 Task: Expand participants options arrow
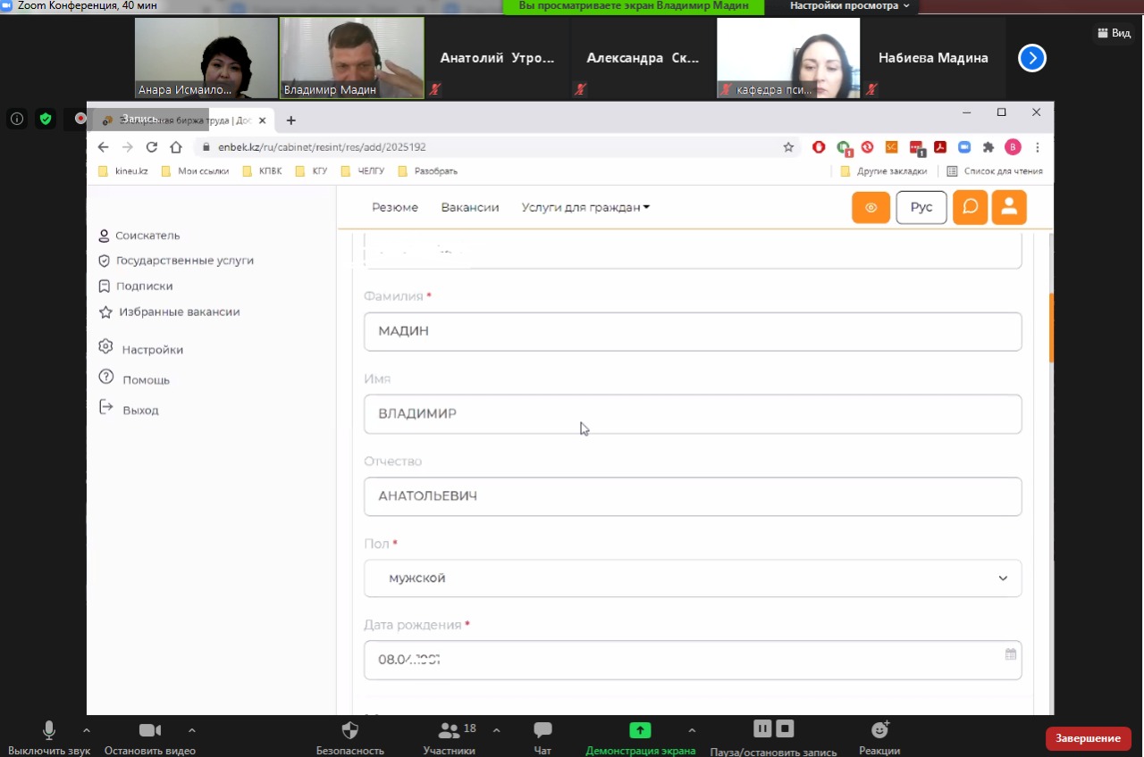click(497, 730)
